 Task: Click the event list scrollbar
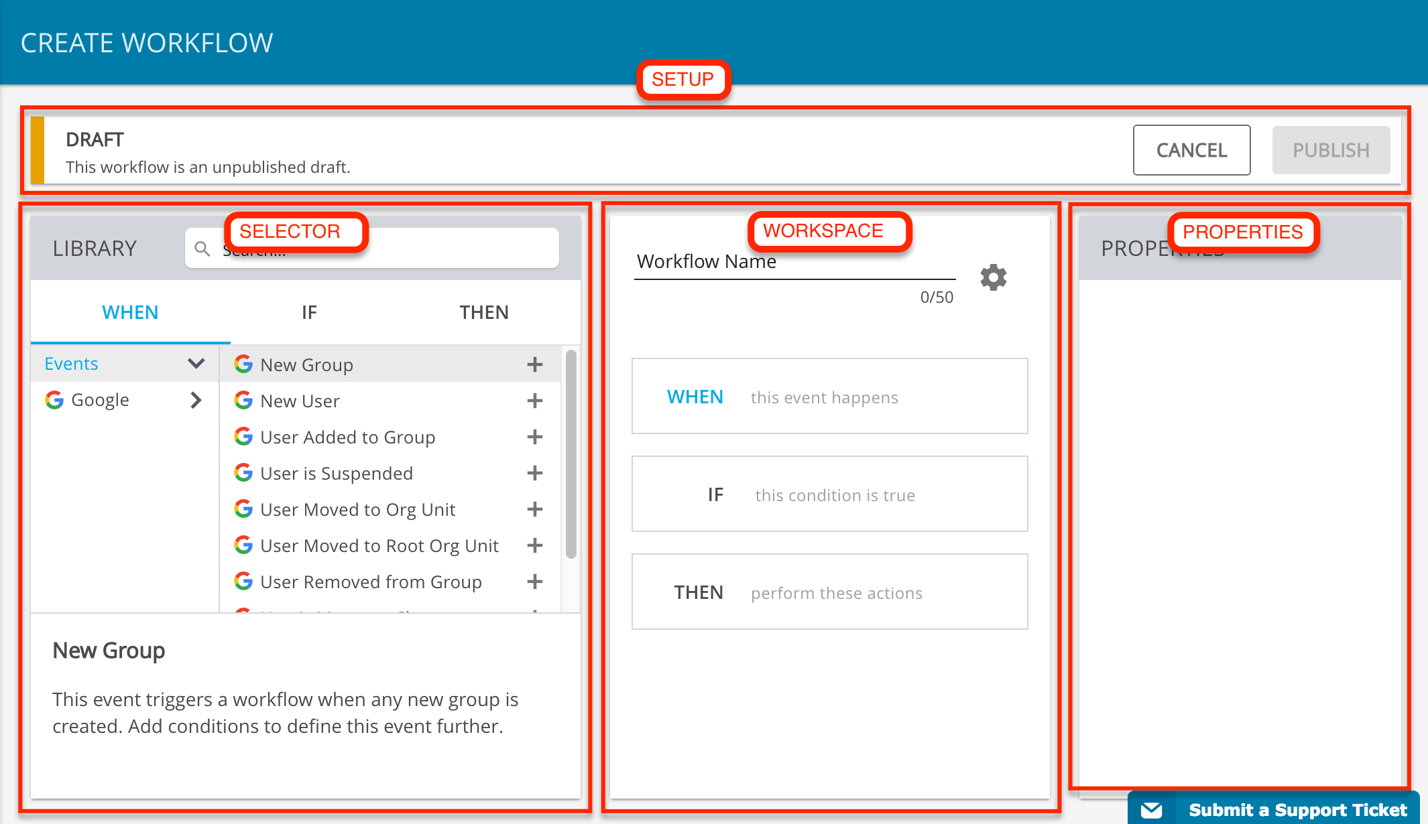571,454
